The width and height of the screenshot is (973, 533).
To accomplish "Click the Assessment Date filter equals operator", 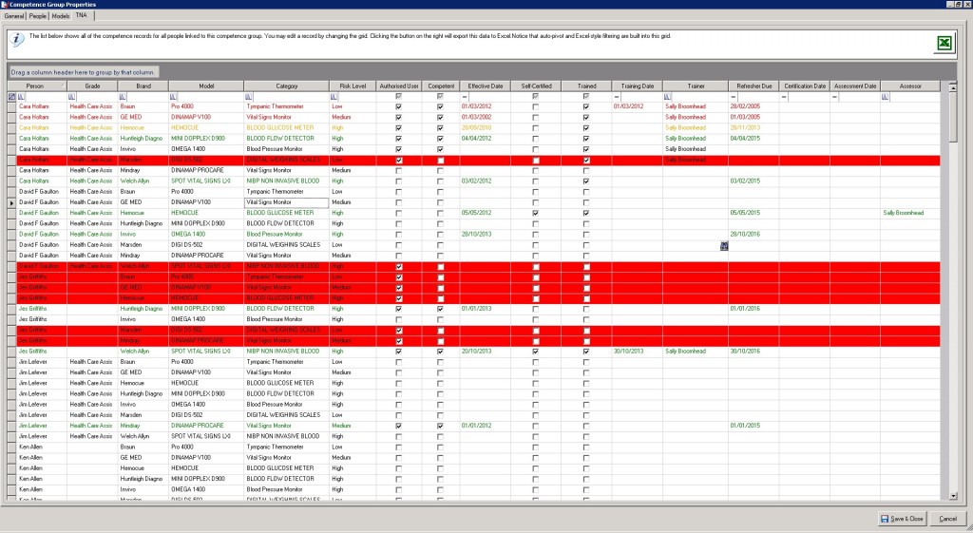I will click(x=835, y=97).
